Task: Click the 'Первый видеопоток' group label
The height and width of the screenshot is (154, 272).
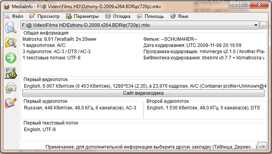Action: [46, 80]
